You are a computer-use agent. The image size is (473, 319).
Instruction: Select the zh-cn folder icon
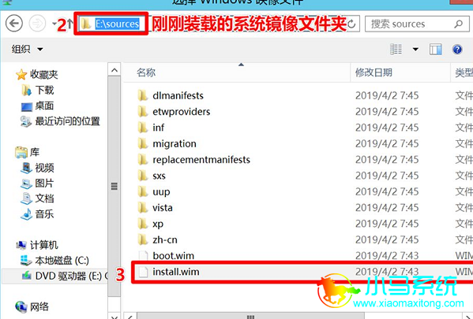pyautogui.click(x=143, y=240)
